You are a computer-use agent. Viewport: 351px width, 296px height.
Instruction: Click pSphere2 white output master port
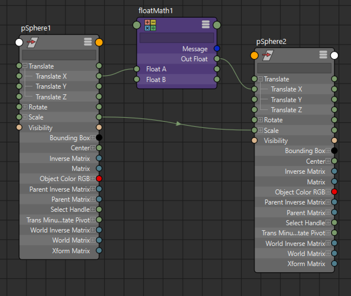click(x=334, y=55)
